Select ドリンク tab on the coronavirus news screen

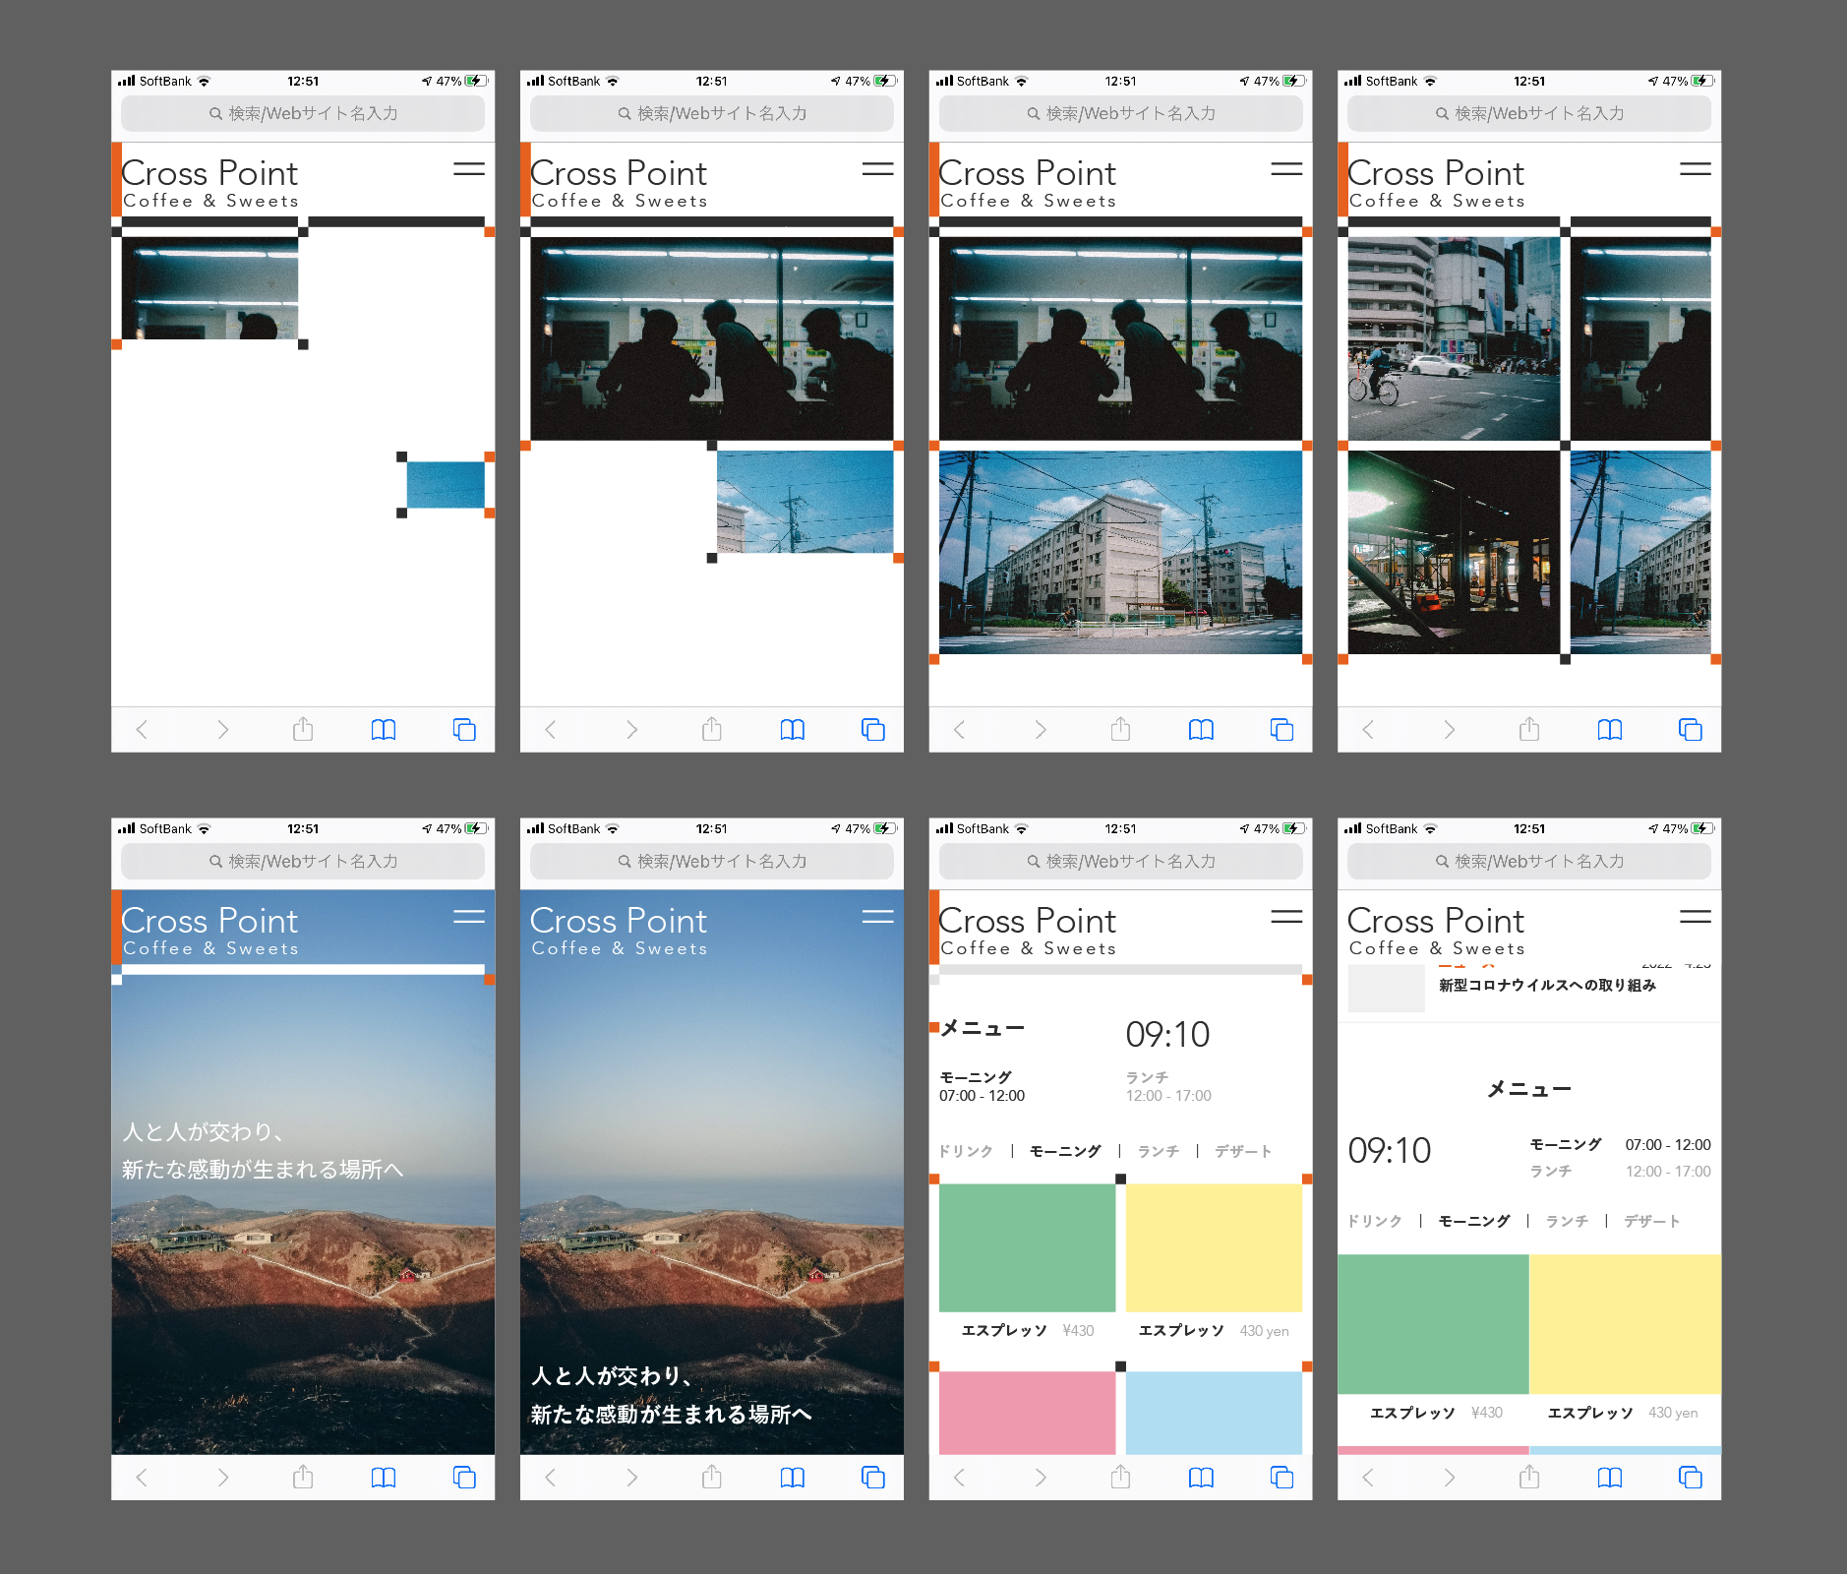1374,1221
